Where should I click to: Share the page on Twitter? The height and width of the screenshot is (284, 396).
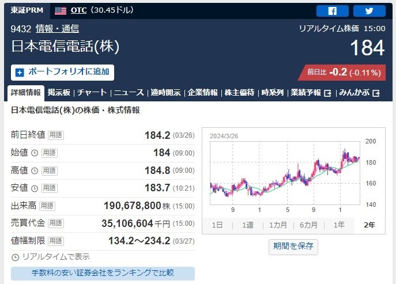point(369,11)
